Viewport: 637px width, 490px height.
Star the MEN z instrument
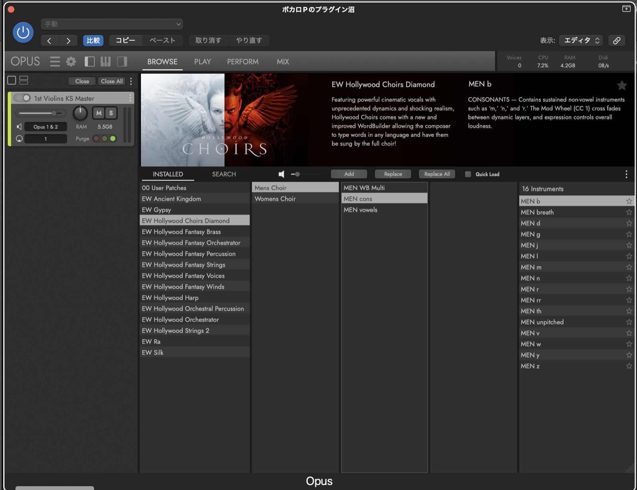coord(629,366)
